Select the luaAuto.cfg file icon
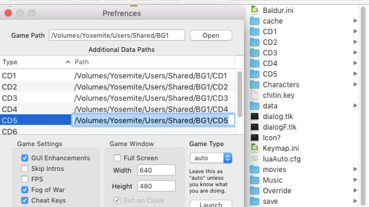 tap(255, 159)
